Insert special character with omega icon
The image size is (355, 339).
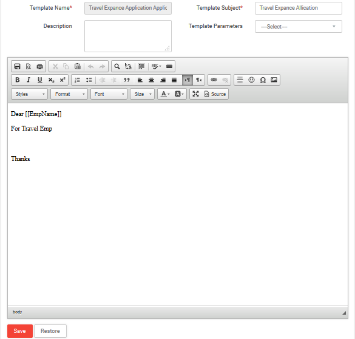click(263, 80)
